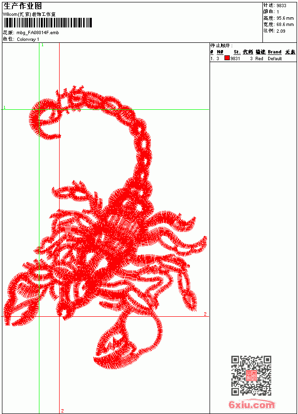Select red guide marker 2 at bottom

tap(62, 411)
